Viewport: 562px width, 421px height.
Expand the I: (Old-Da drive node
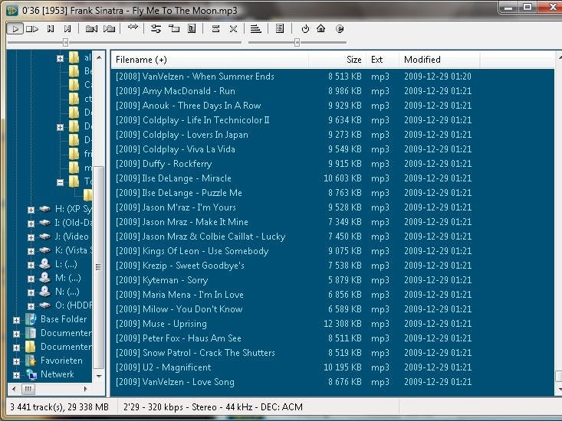(31, 224)
